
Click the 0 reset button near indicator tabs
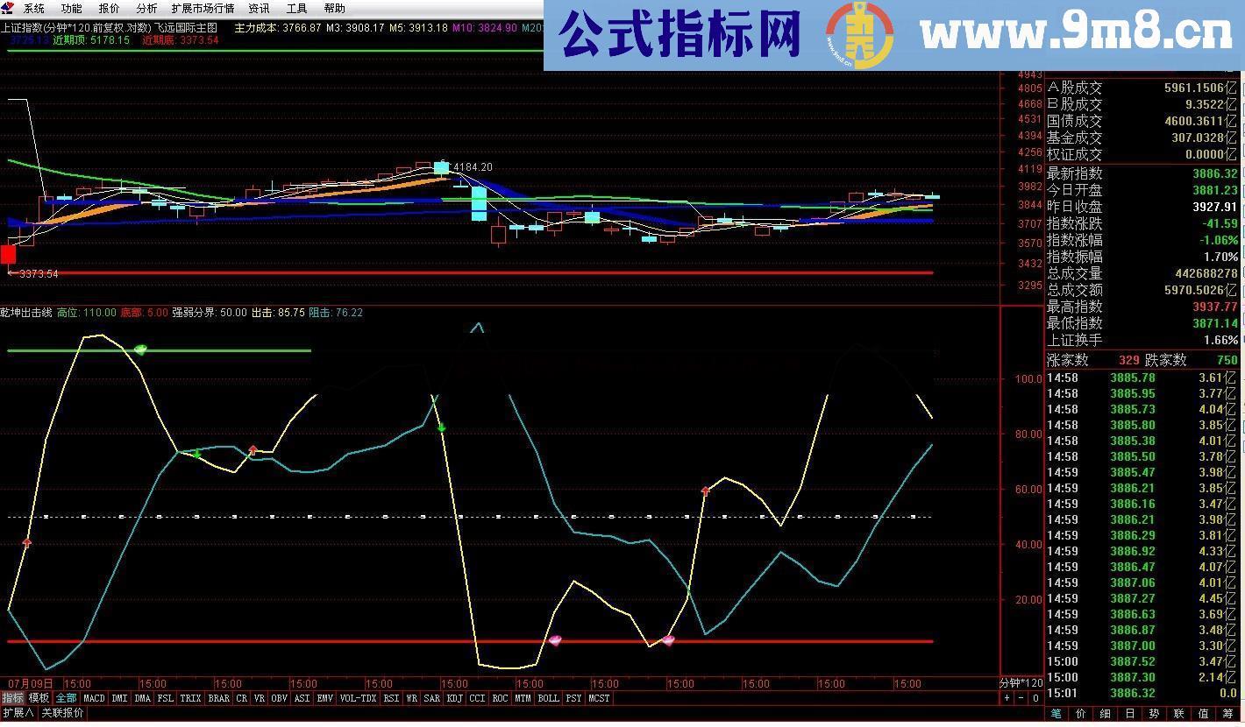pos(1035,698)
